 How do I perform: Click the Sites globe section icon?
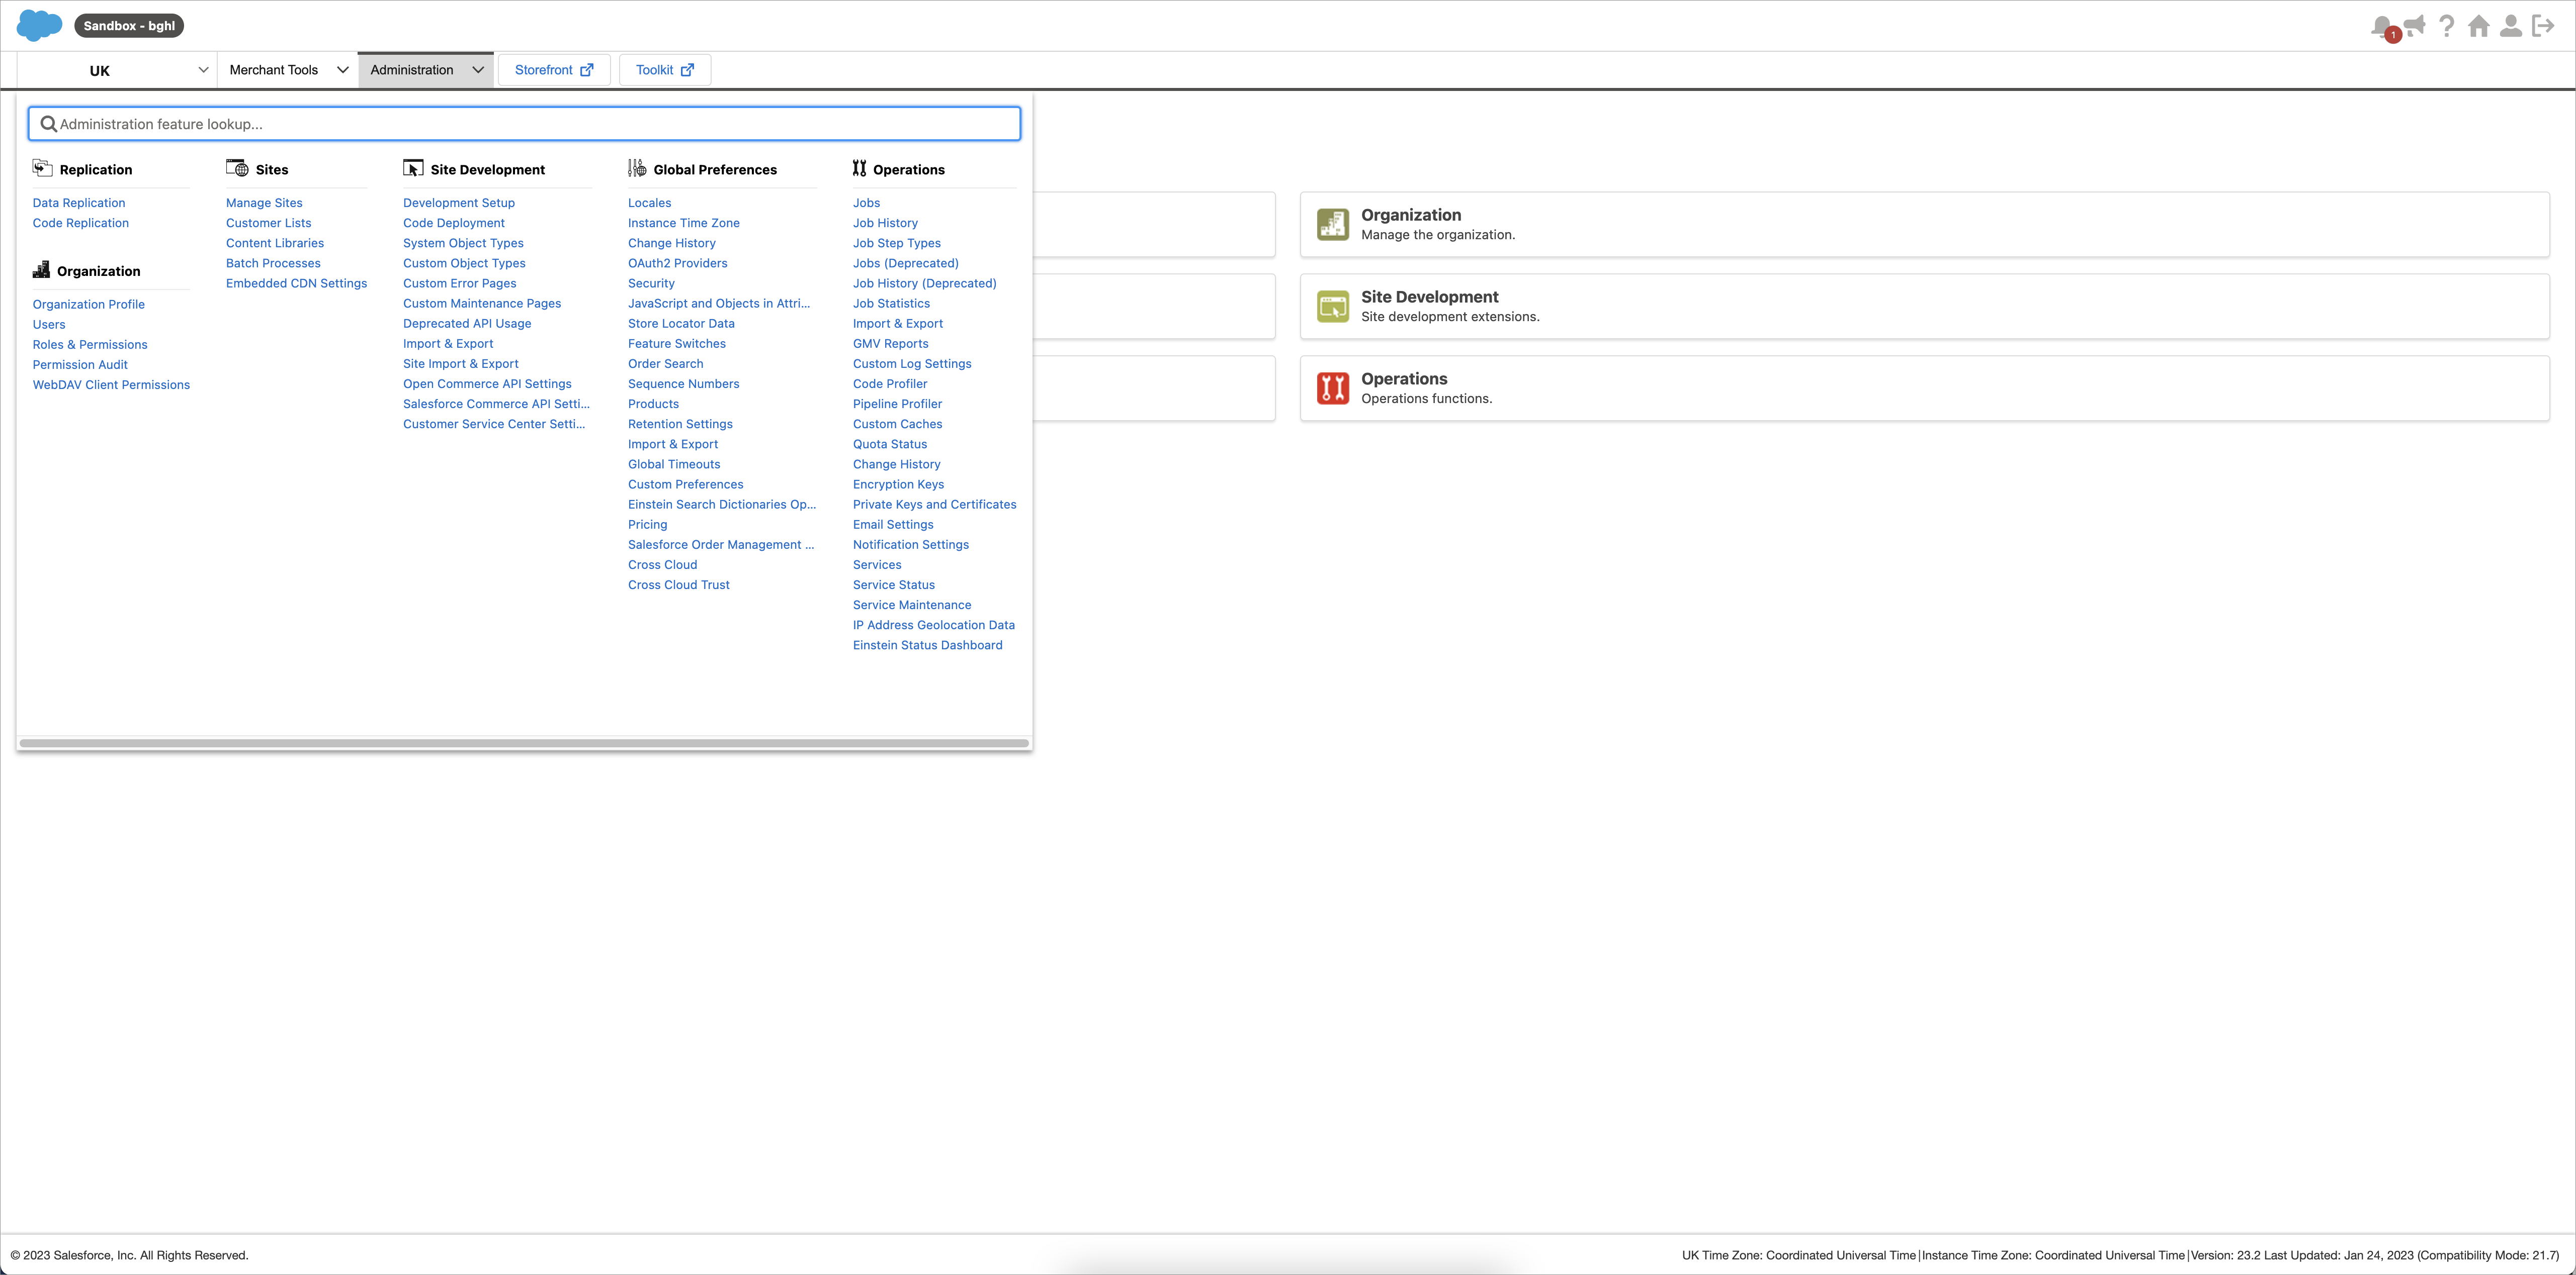point(237,168)
